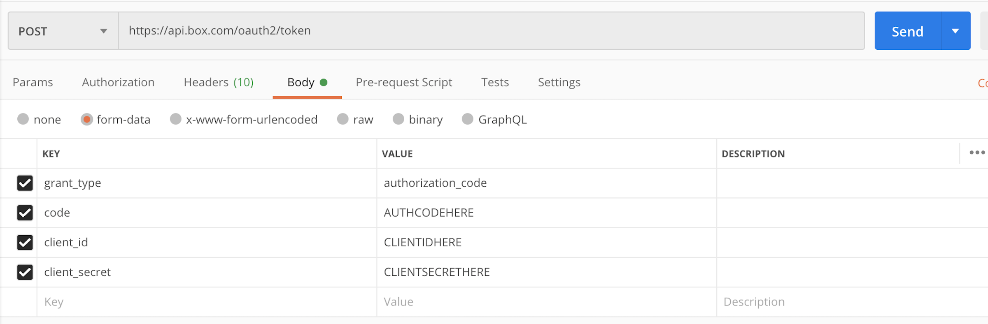Uncheck the grant_type row checkbox

pyautogui.click(x=25, y=183)
